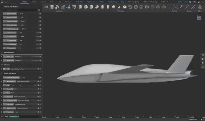This screenshot has width=205, height=121.
Task: Click the bulleted list notebook icon
Action: (52, 7)
